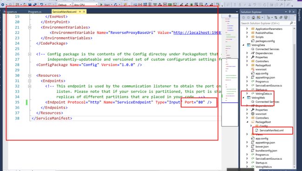Select the VotingWeb project
Screen dimensions: 302x171
click(x=258, y=98)
